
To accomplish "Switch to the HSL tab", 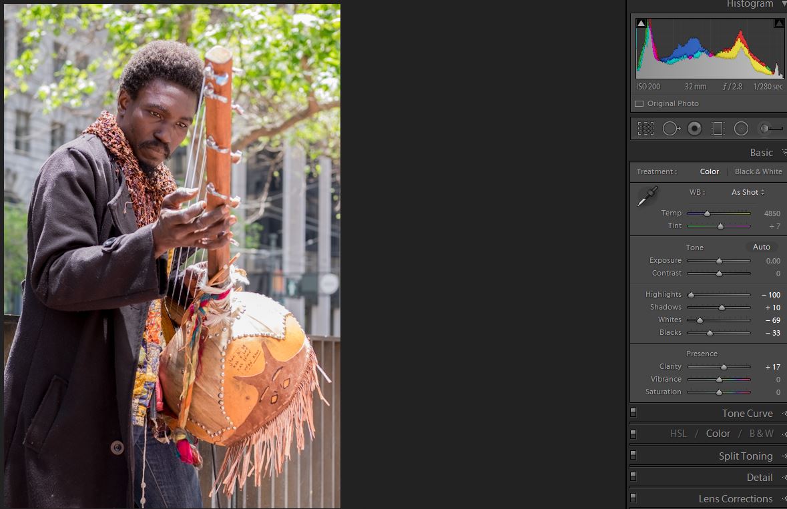I will (x=678, y=434).
